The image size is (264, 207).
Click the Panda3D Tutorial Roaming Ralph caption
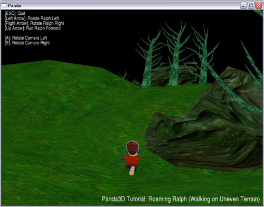coord(181,199)
